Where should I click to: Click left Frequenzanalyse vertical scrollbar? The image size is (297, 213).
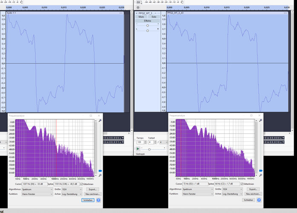(96, 148)
